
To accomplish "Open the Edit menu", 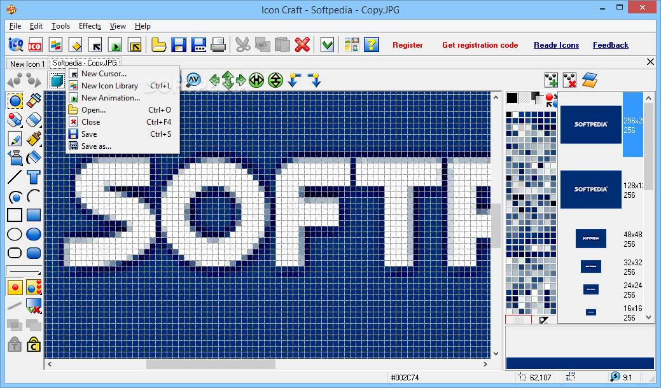I will click(36, 26).
